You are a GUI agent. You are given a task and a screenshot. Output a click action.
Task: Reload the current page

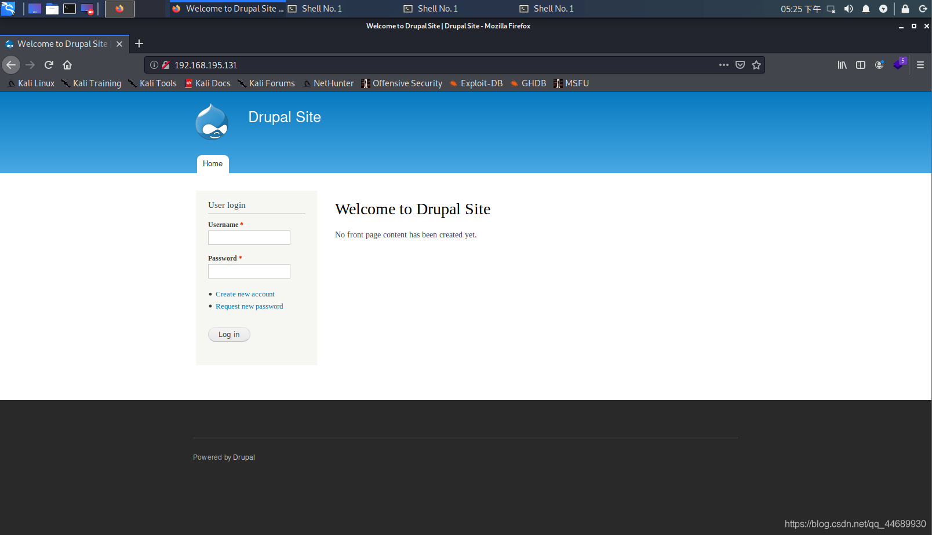49,65
